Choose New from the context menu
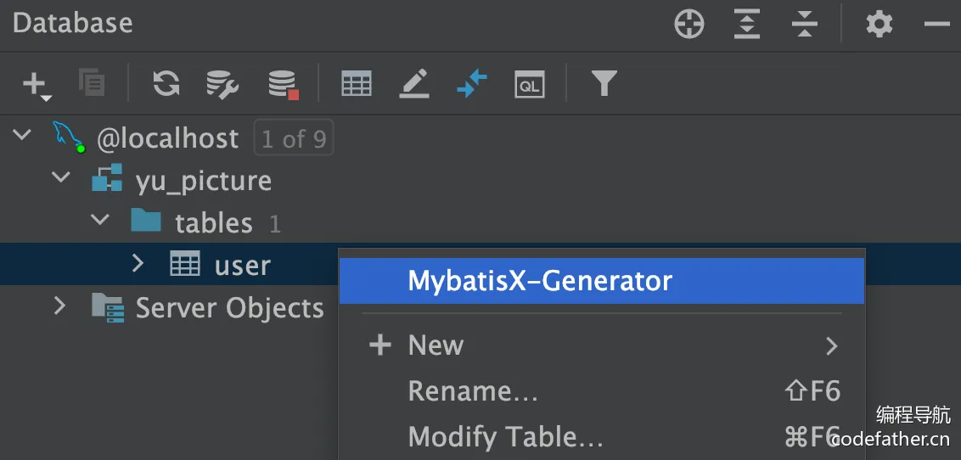This screenshot has width=961, height=460. point(602,345)
